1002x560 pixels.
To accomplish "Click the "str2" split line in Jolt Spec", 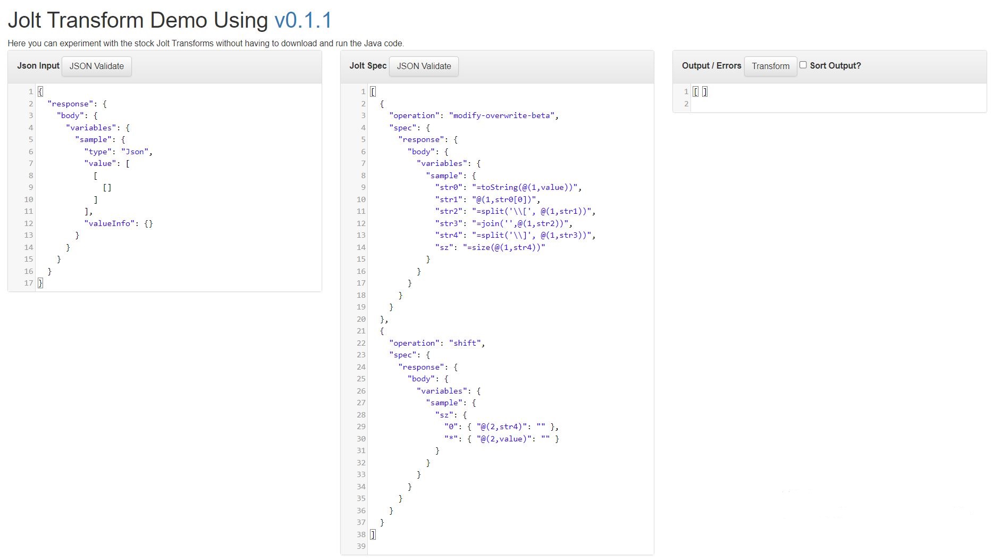I will coord(516,211).
